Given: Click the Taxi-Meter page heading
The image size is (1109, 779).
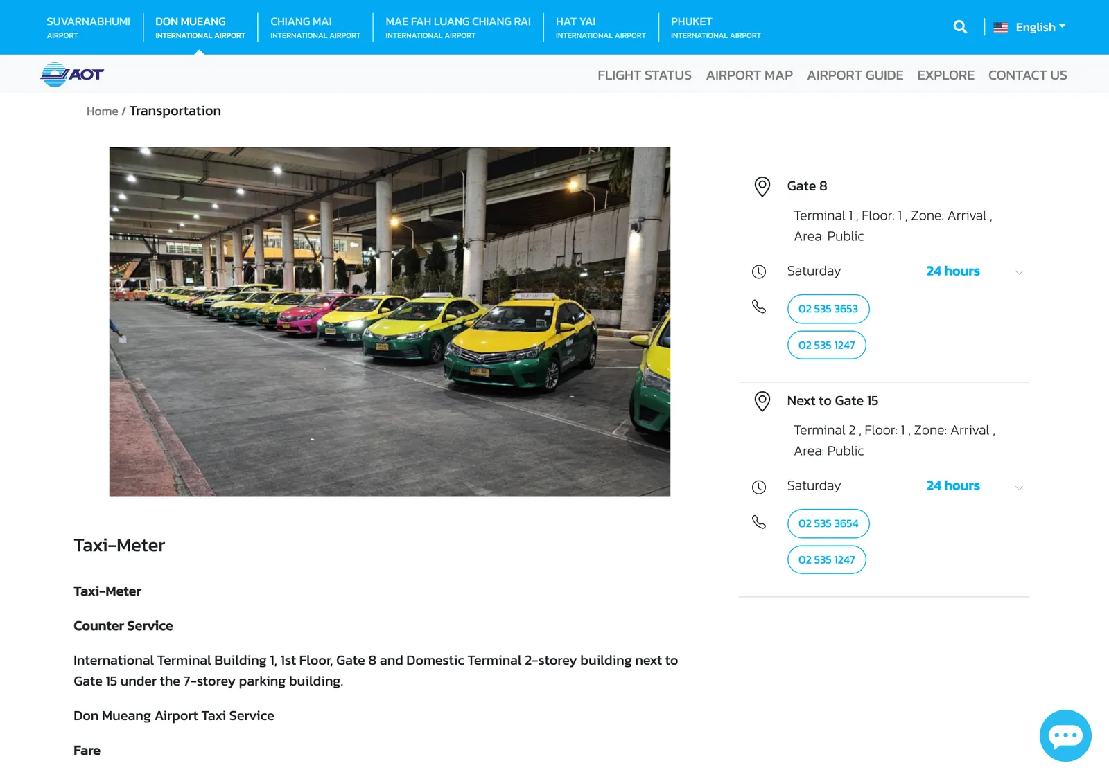Looking at the screenshot, I should pos(119,545).
